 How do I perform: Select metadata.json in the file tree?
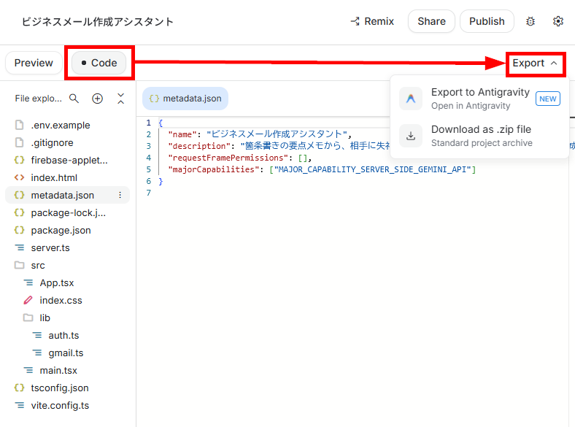click(x=67, y=195)
